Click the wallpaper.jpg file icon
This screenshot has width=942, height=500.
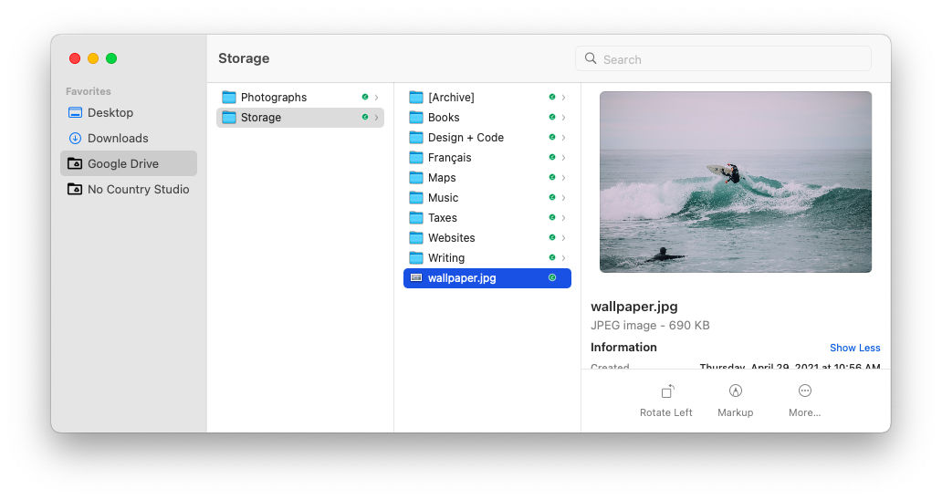[x=416, y=278]
